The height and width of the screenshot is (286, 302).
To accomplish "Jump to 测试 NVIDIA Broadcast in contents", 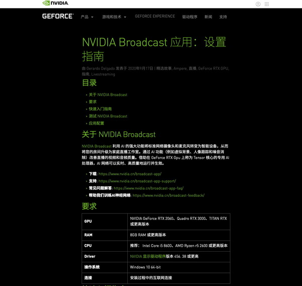I will (108, 116).
